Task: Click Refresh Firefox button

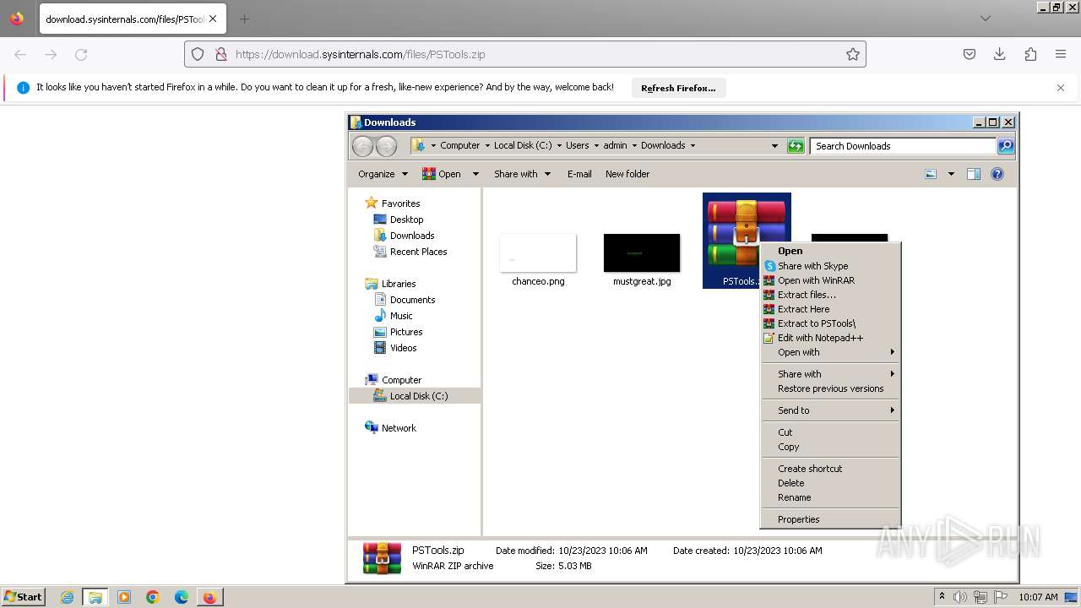Action: point(678,88)
